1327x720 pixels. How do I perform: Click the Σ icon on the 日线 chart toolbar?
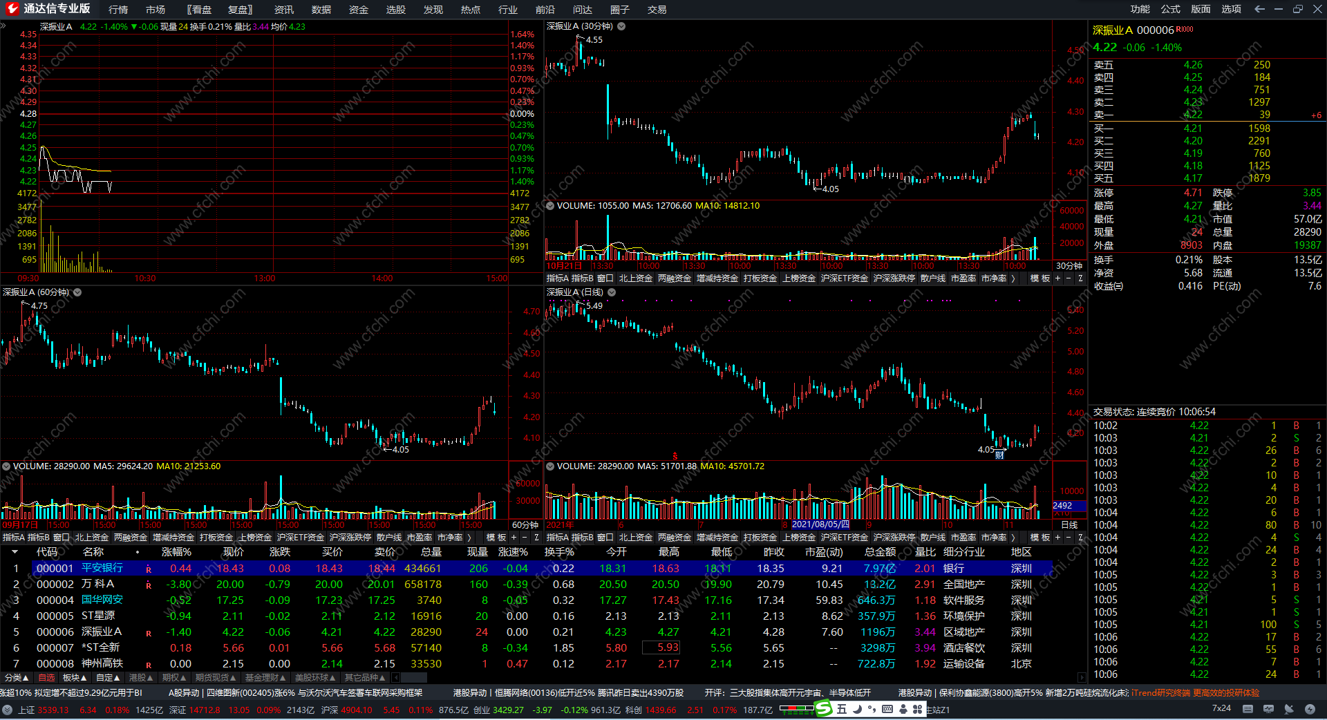[x=1080, y=538]
